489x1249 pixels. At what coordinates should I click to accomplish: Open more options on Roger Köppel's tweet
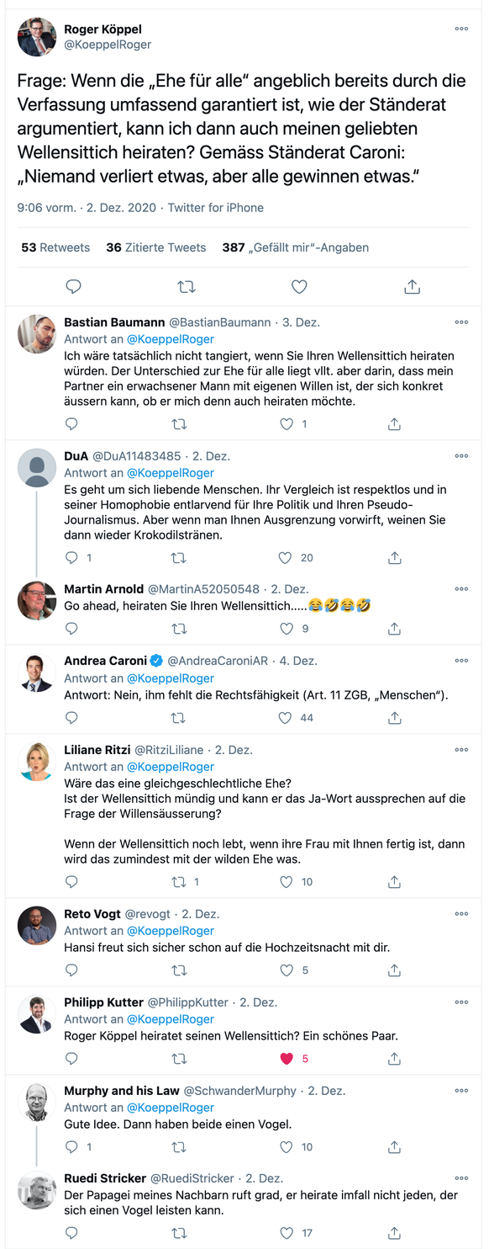point(461,29)
